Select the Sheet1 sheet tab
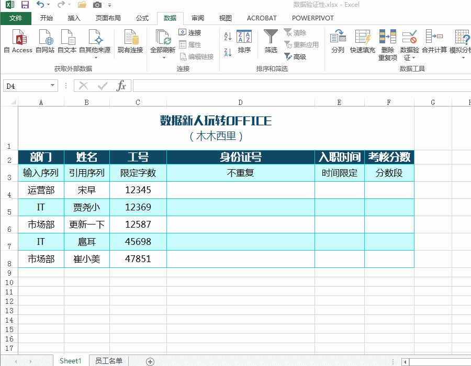 (71, 361)
